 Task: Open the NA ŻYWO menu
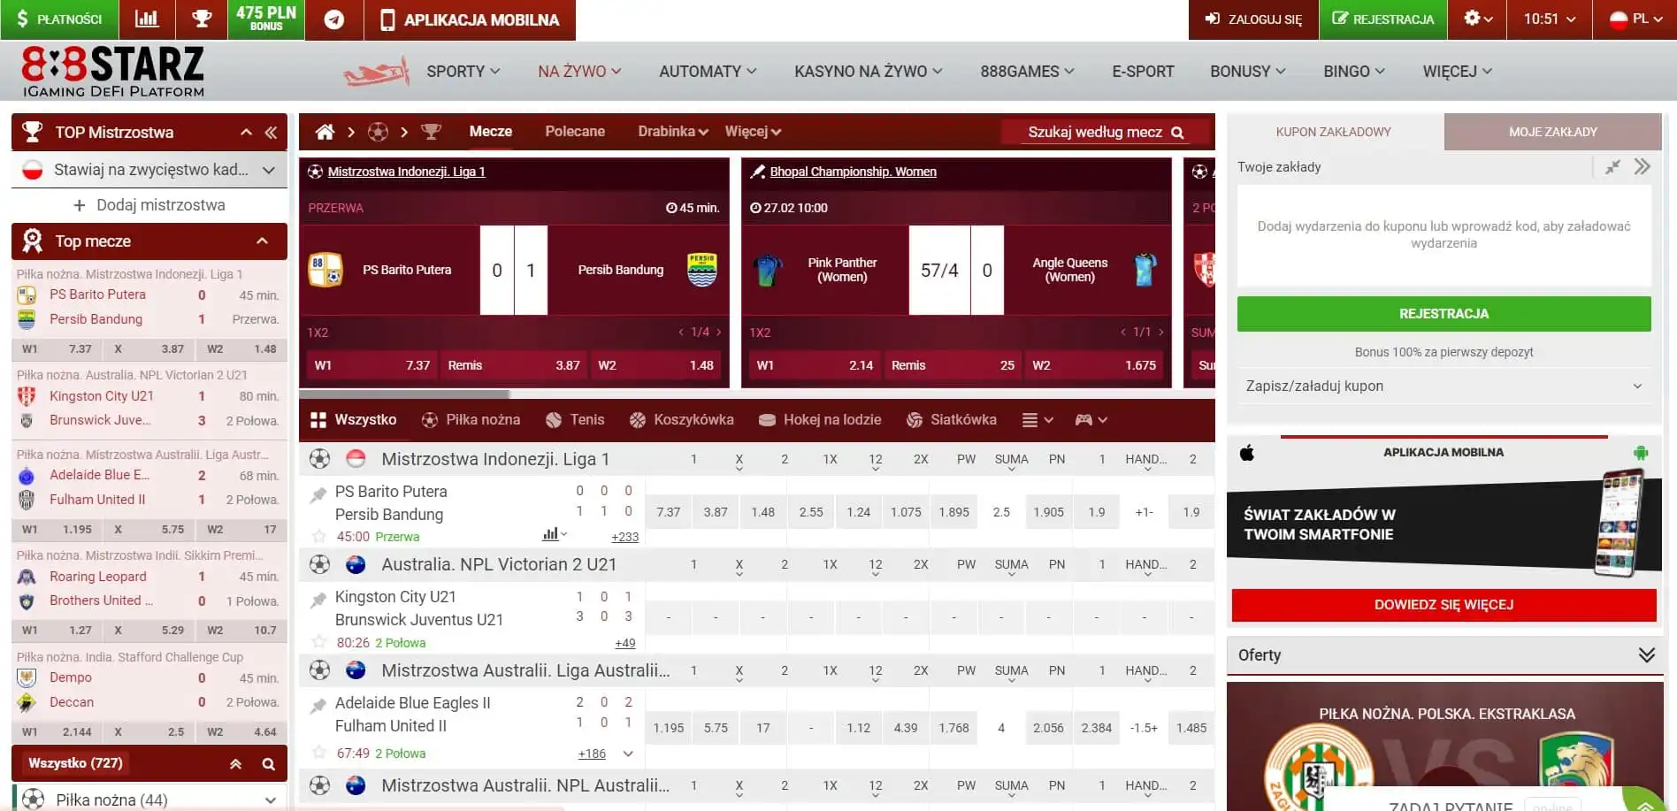click(579, 72)
